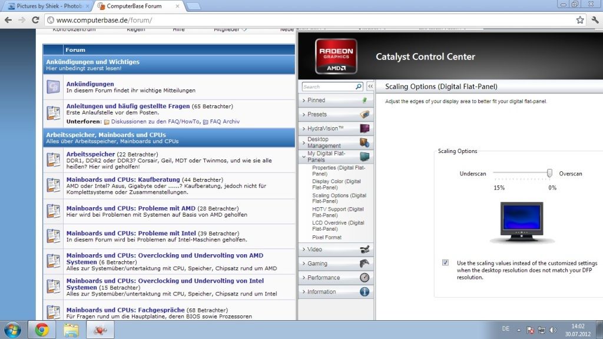The height and width of the screenshot is (339, 603).
Task: Click the HydraVision monitor icon
Action: 365,128
